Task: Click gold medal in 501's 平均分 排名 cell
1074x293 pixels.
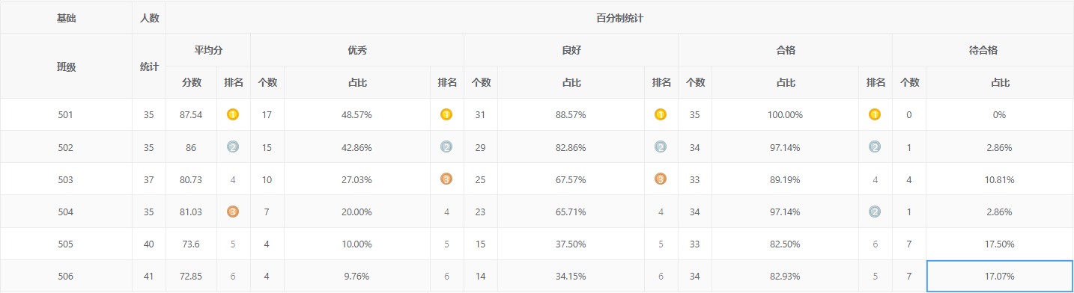Action: pos(233,115)
